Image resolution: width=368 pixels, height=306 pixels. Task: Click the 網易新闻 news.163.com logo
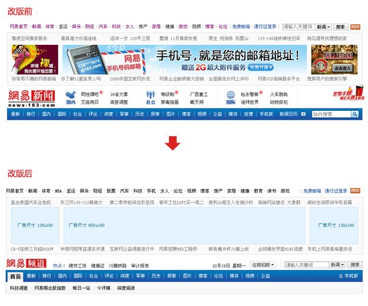pyautogui.click(x=31, y=98)
